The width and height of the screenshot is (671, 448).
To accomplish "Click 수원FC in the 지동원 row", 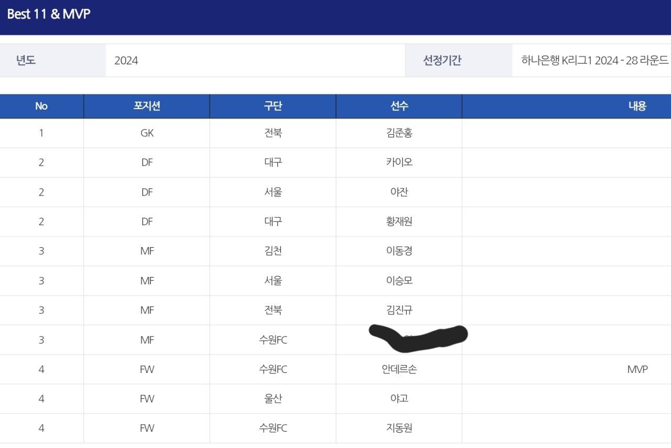I will (273, 428).
